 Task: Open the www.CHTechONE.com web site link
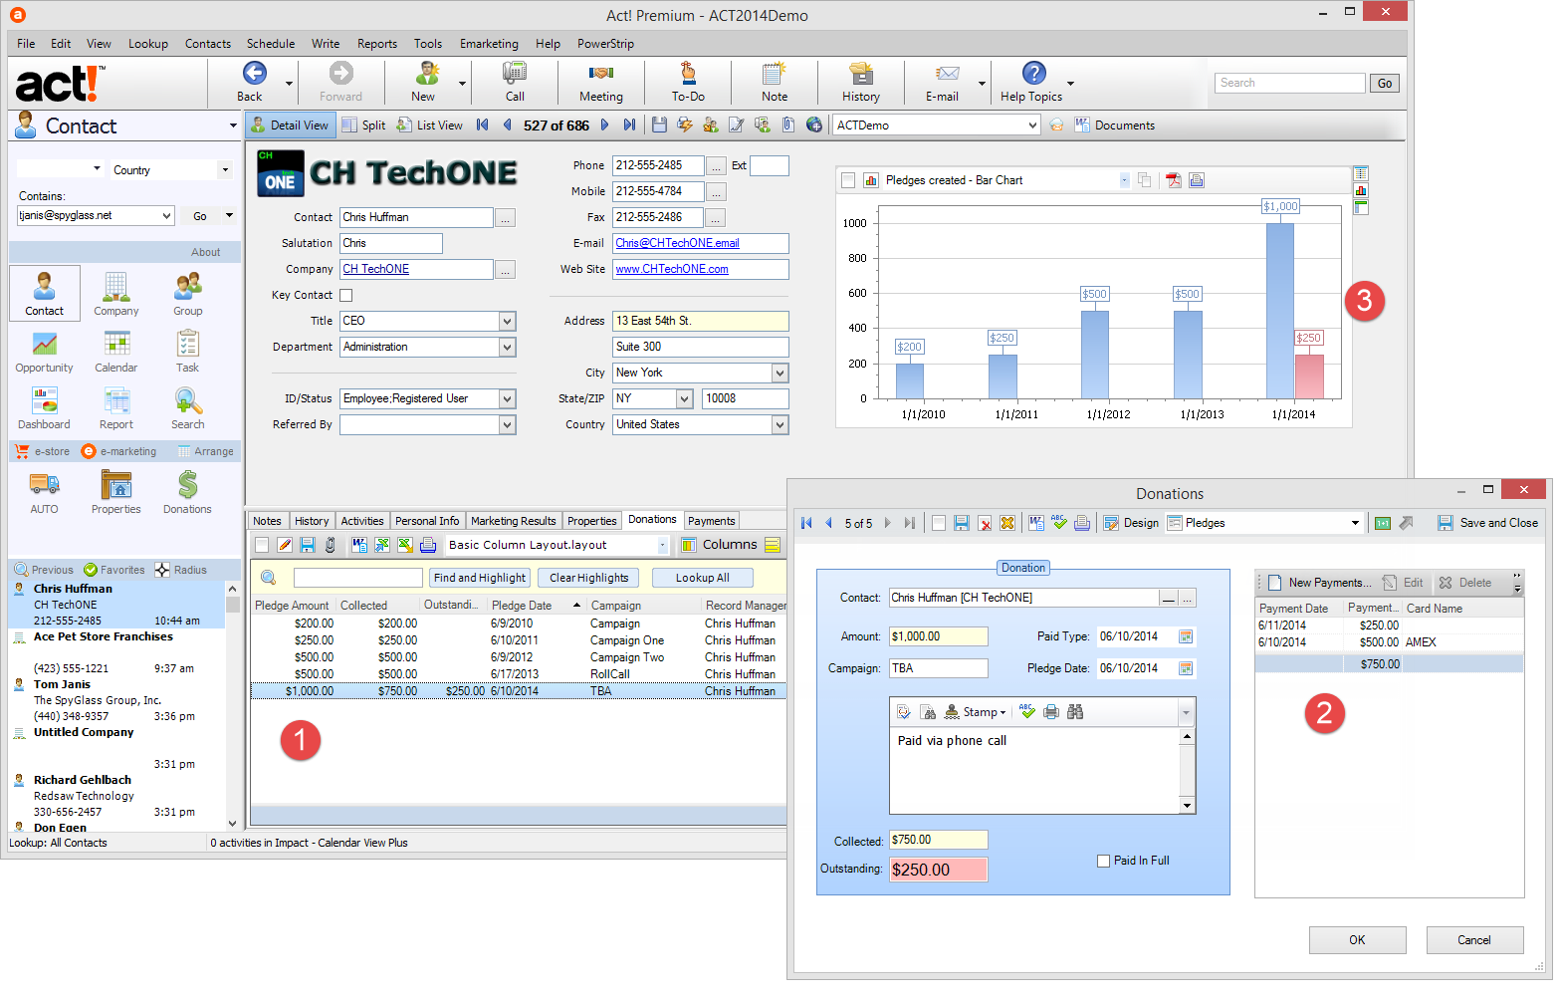[x=672, y=269]
